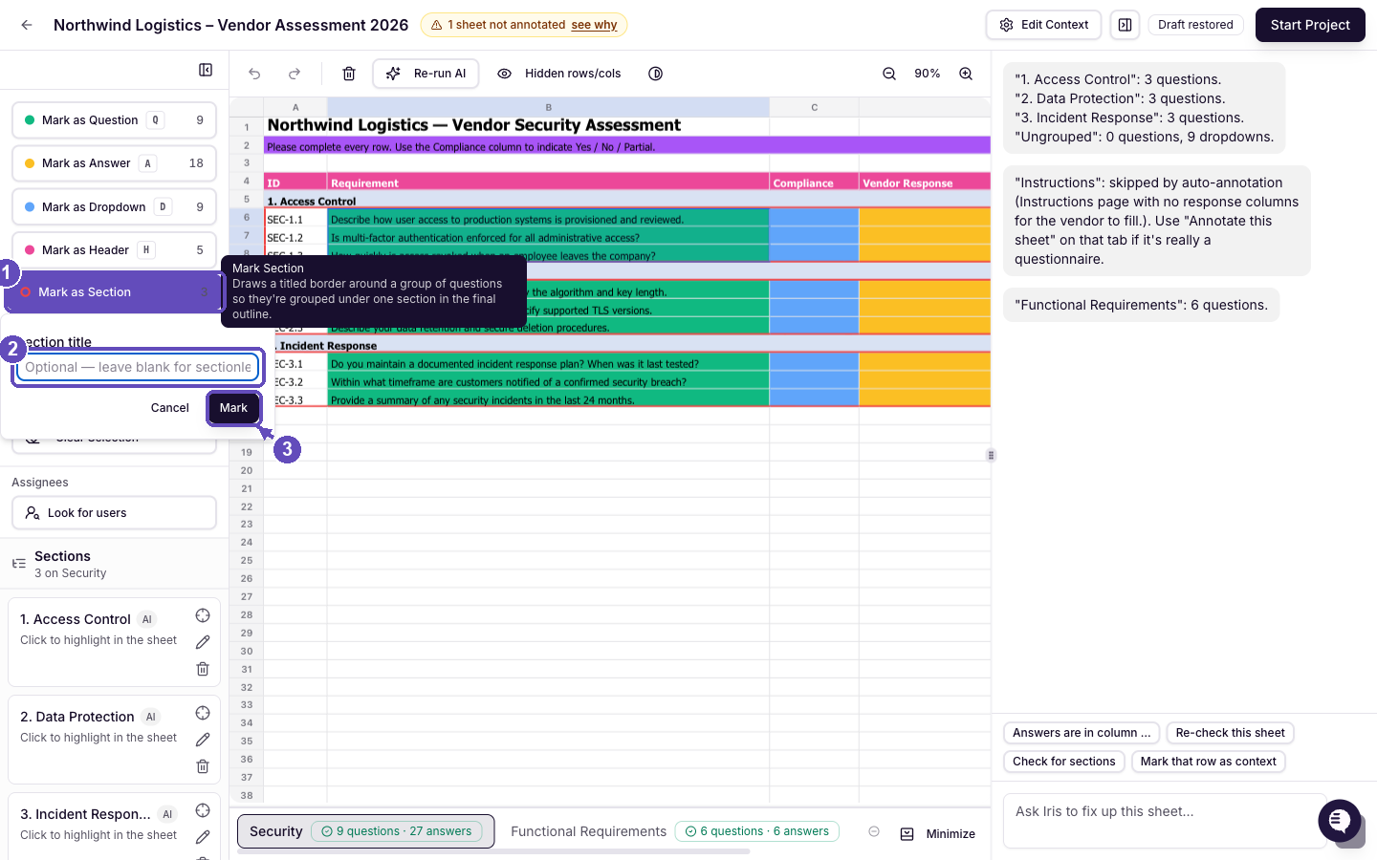Viewport: 1377px width, 860px height.
Task: Redo the last annotation change
Action: (295, 74)
